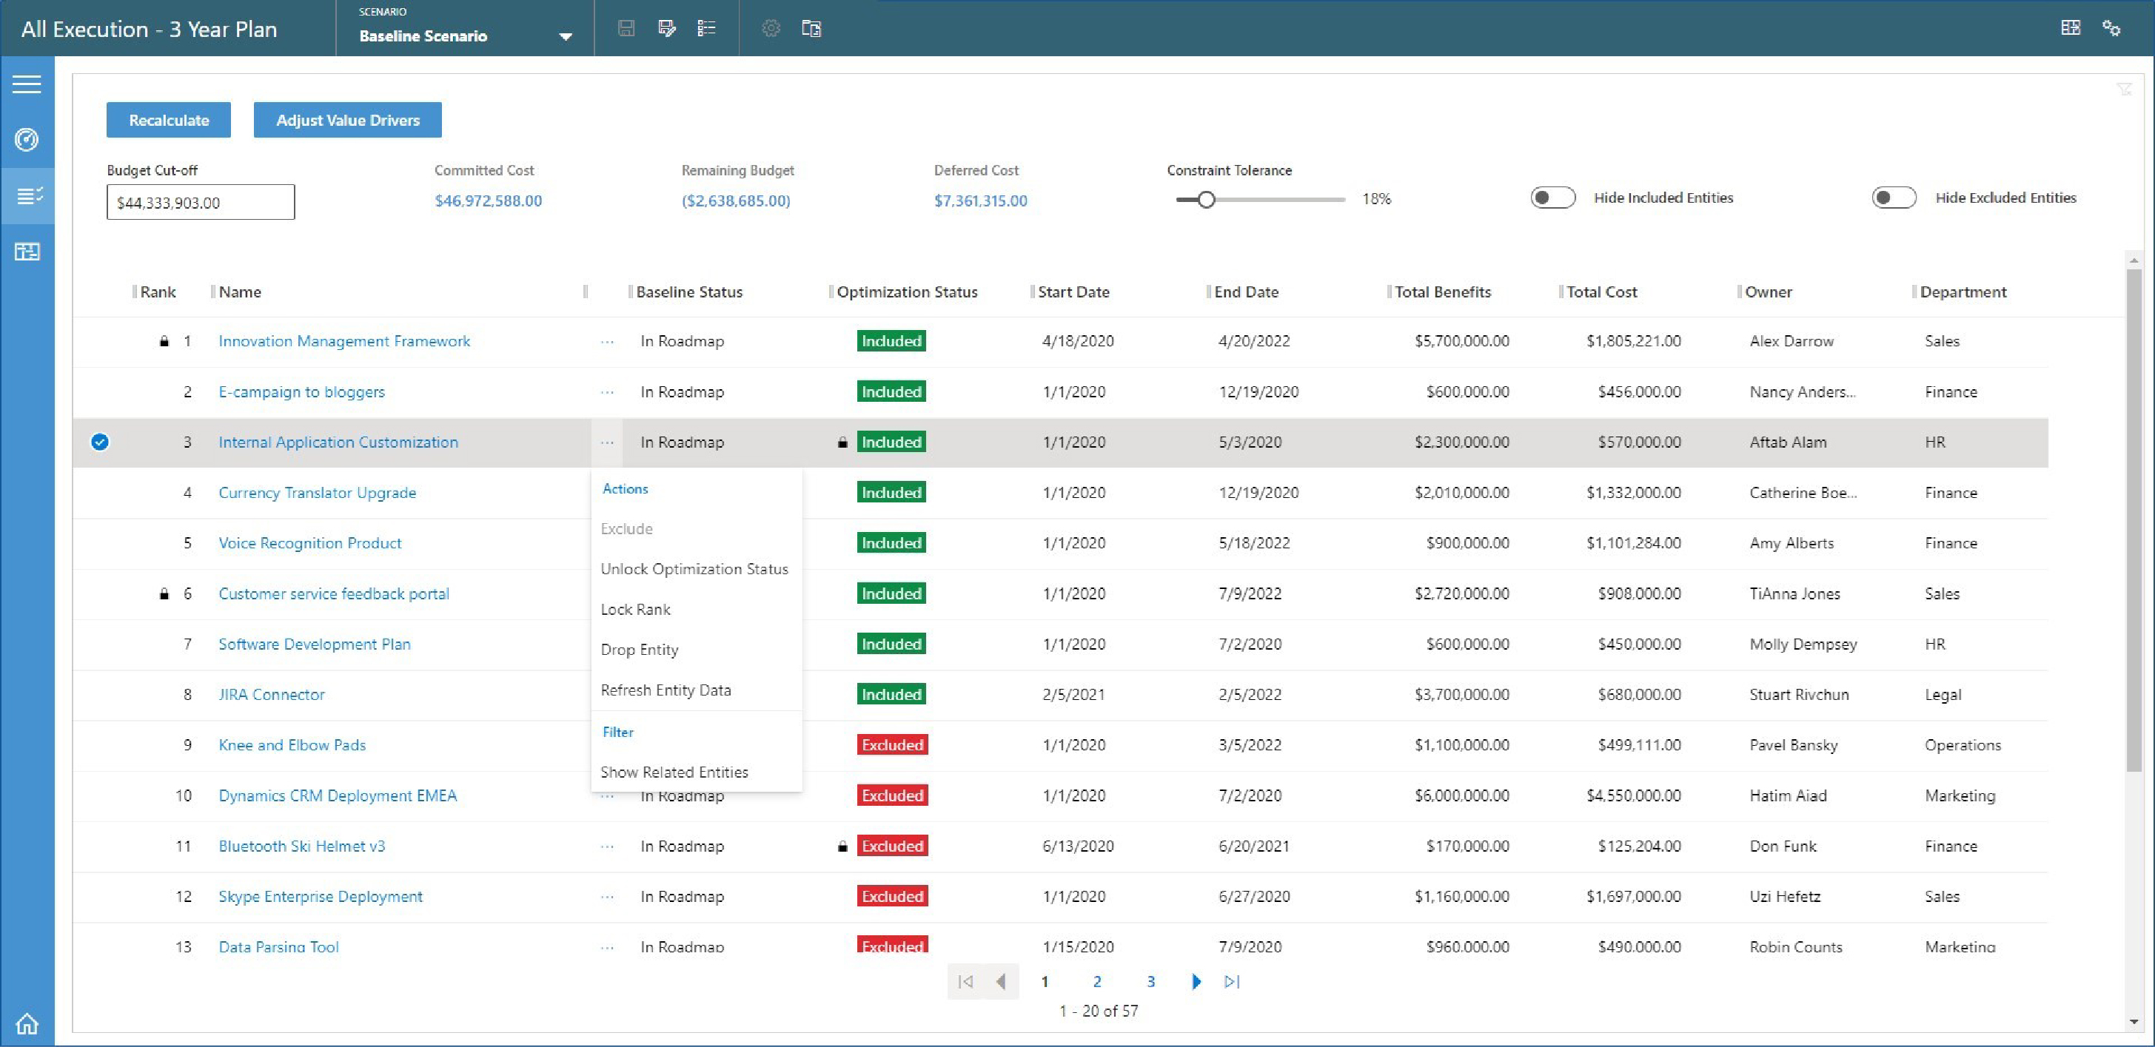This screenshot has width=2155, height=1047.
Task: Click the dashboard gauge icon in sidebar
Action: 27,140
